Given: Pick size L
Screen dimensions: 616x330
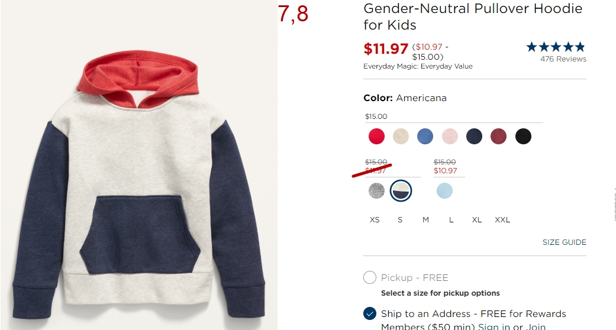Looking at the screenshot, I should pyautogui.click(x=451, y=220).
